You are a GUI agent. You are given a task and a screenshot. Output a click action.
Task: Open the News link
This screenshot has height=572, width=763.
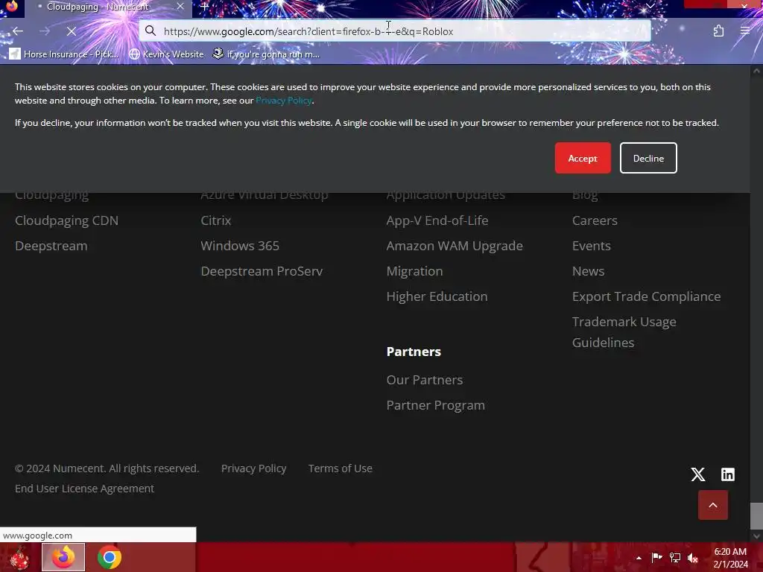(589, 271)
